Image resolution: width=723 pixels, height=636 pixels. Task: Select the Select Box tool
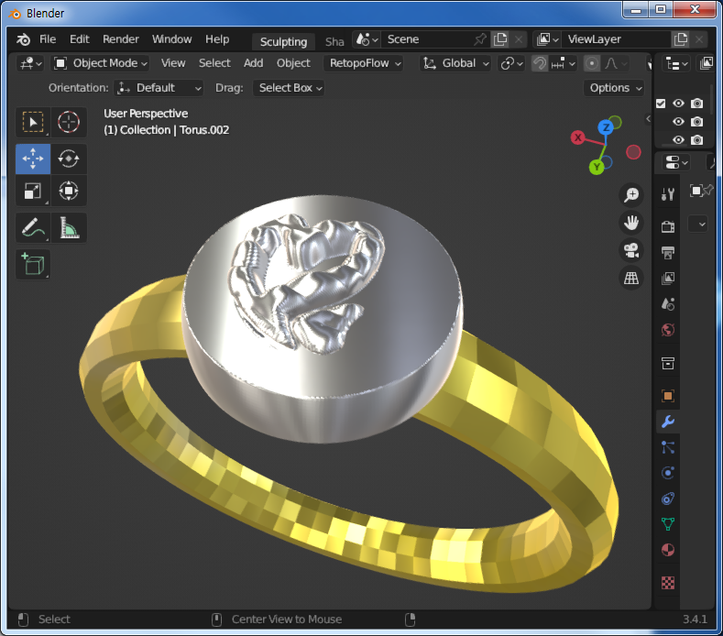pos(33,122)
